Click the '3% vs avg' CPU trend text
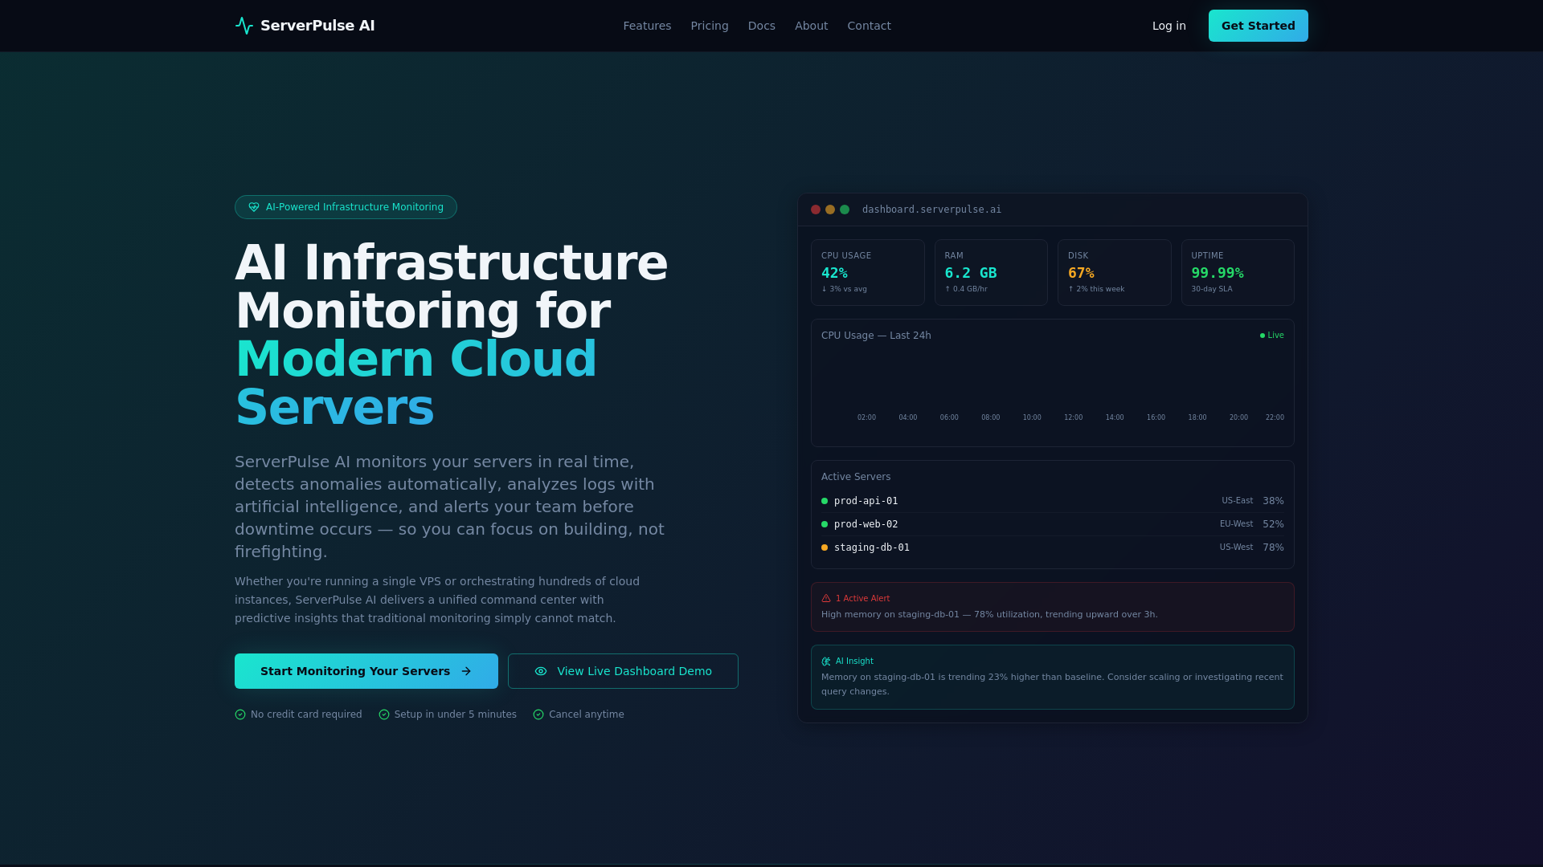 [844, 289]
